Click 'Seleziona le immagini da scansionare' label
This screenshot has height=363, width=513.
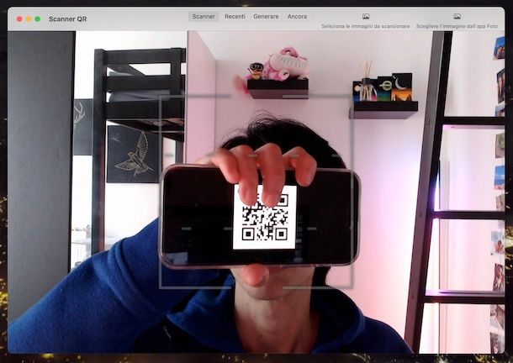coord(366,26)
